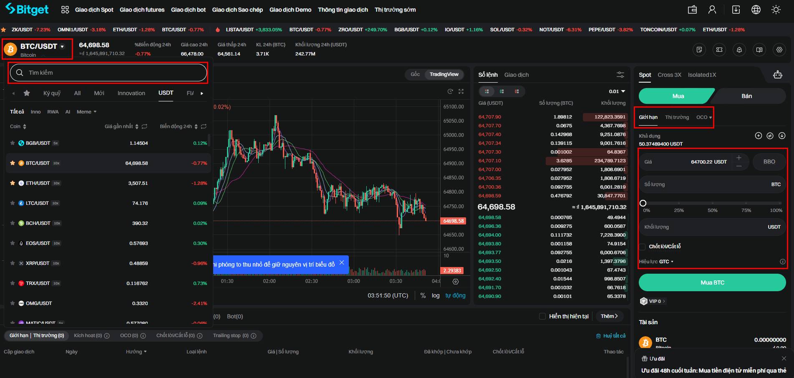Open the 0.01 price precision dropdown
Image resolution: width=794 pixels, height=378 pixels.
click(617, 91)
